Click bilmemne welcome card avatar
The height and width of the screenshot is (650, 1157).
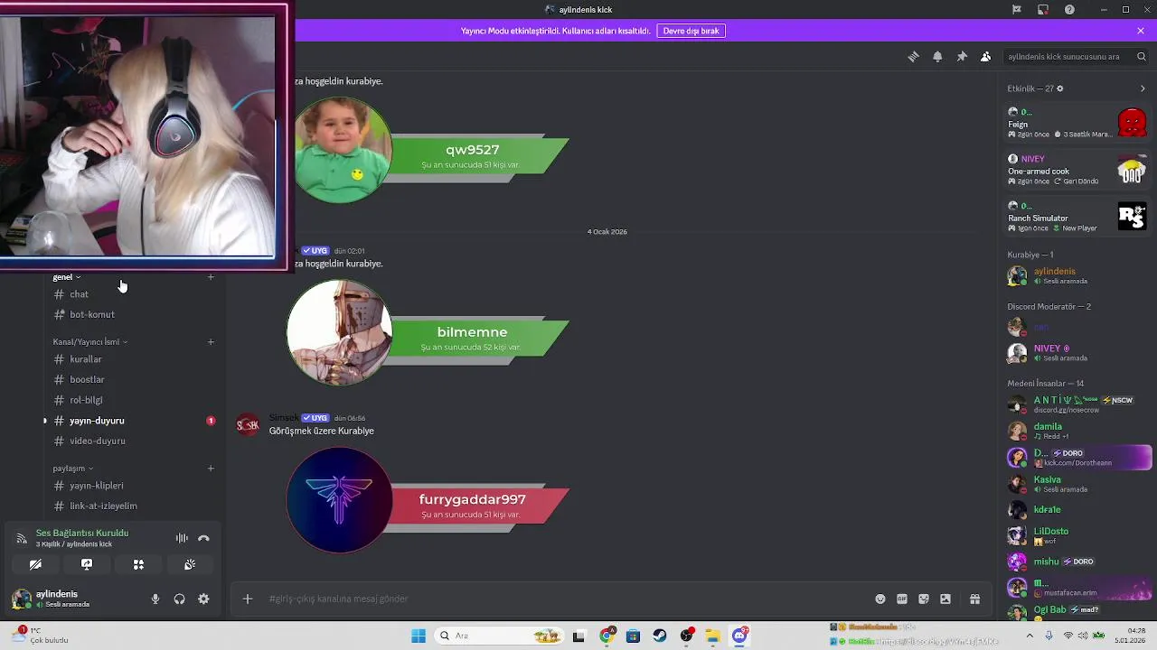[339, 332]
